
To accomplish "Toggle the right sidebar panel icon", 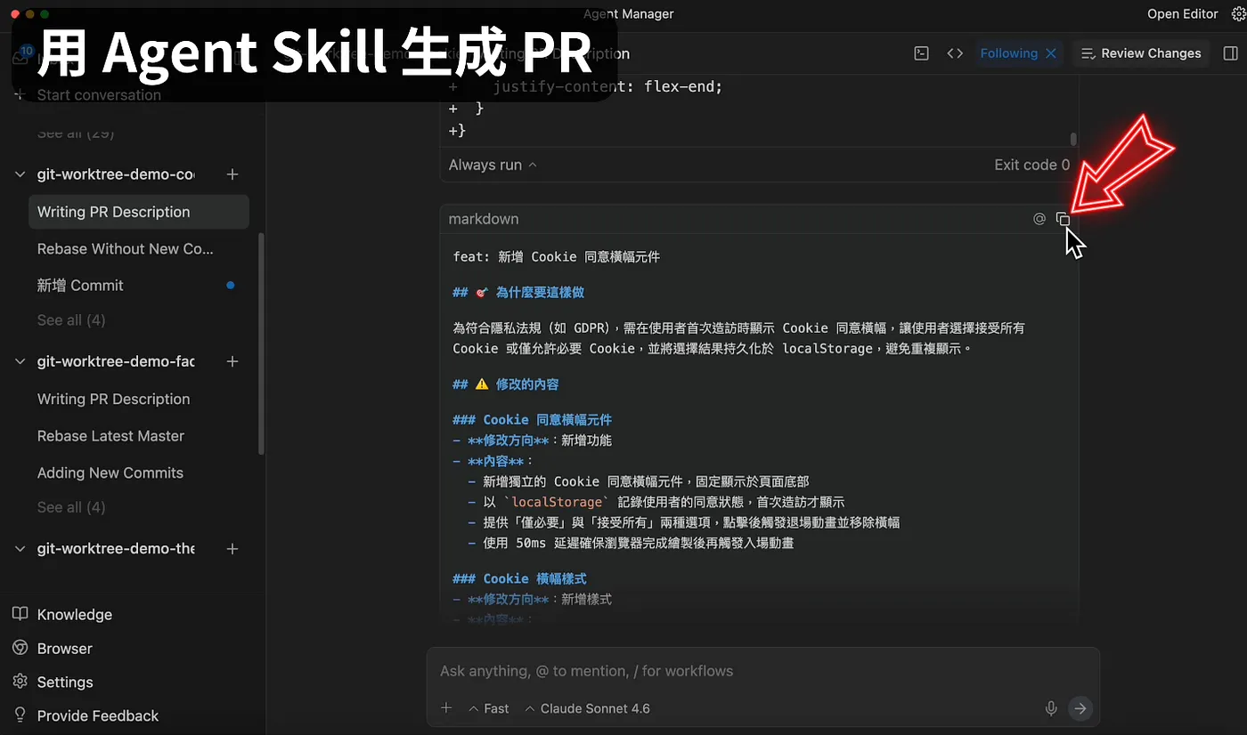I will click(1231, 53).
